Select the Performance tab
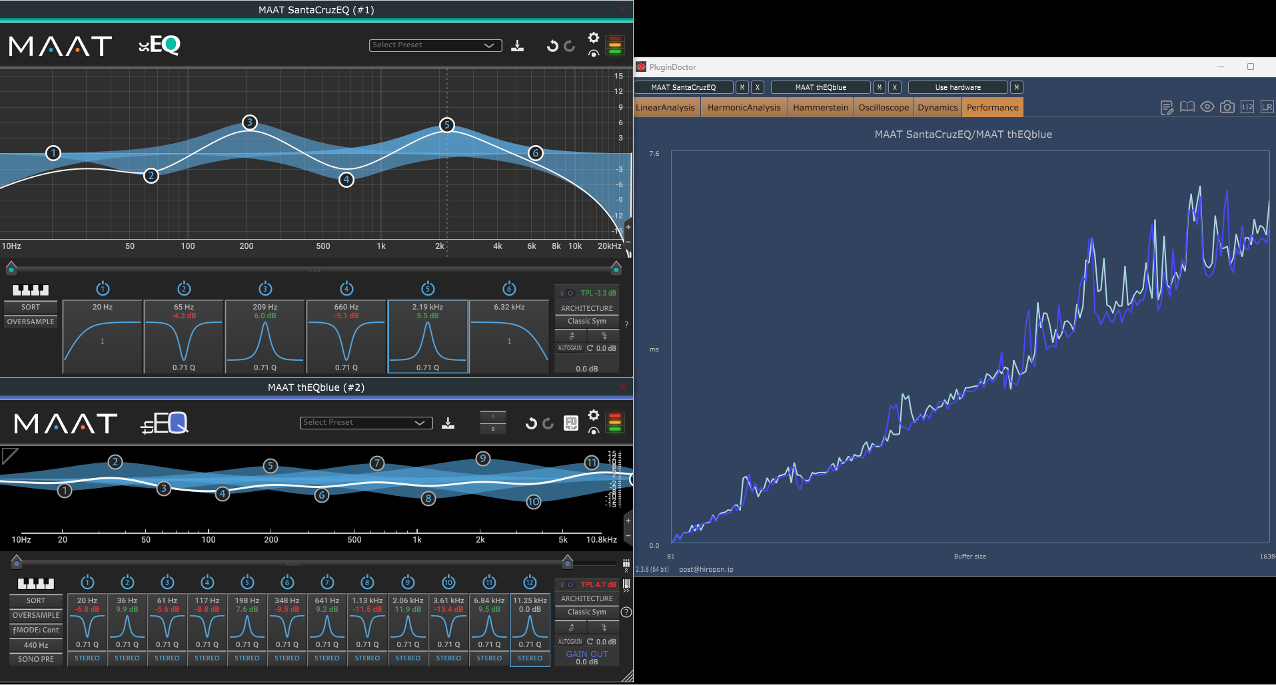Screen dimensions: 1276x685 click(992, 107)
